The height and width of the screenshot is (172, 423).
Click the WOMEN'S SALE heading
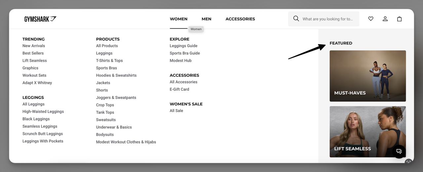186,104
